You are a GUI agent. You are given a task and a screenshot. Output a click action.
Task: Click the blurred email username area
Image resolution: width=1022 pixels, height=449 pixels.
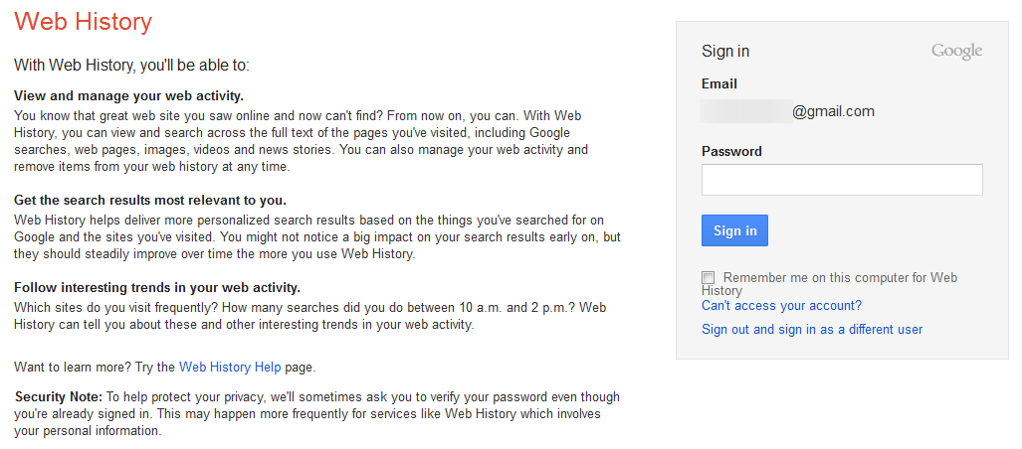coord(745,111)
